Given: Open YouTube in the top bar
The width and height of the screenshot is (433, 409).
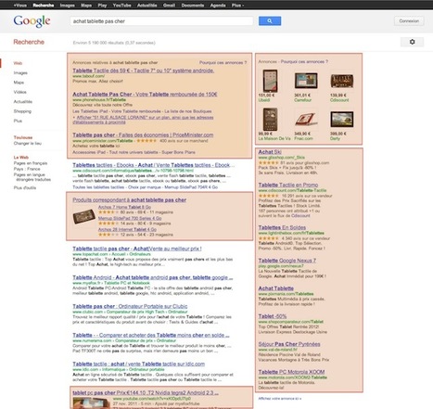Looking at the screenshot, I should click(121, 6).
